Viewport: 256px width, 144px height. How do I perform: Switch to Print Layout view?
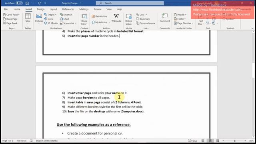[x=210, y=140]
